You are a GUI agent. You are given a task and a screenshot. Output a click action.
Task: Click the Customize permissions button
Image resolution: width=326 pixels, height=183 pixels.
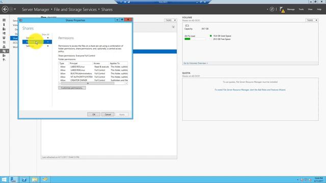point(72,88)
